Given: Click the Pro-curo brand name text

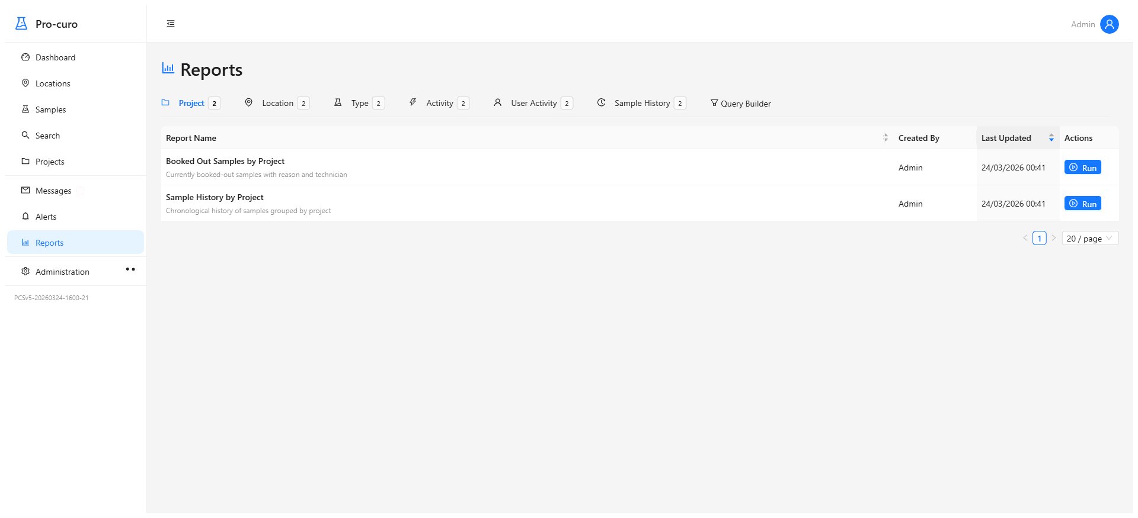Looking at the screenshot, I should click(56, 24).
